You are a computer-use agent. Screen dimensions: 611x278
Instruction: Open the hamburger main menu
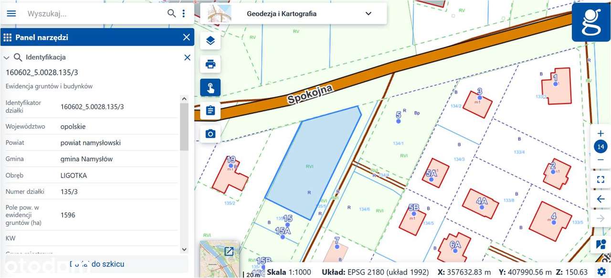11,13
